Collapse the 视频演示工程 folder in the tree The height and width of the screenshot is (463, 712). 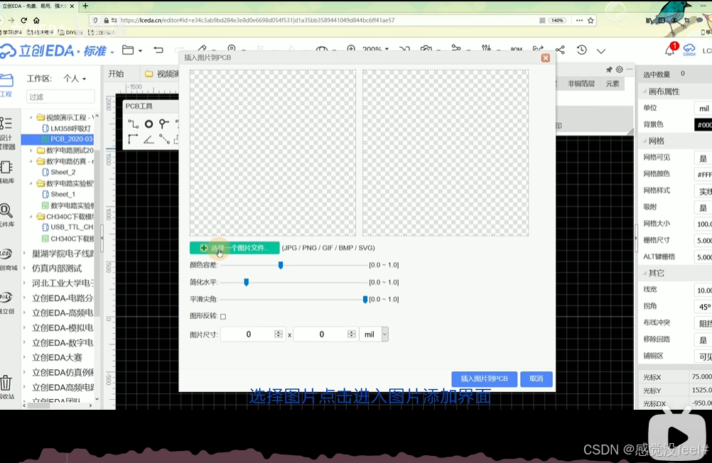click(31, 117)
